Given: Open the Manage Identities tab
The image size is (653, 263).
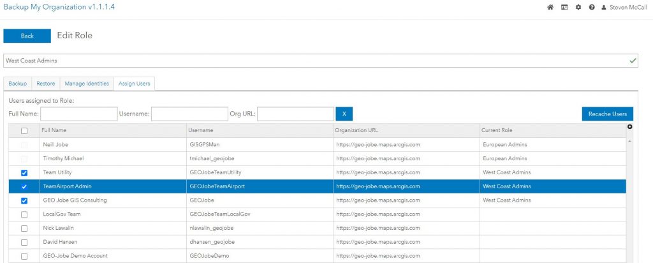Looking at the screenshot, I should click(87, 84).
